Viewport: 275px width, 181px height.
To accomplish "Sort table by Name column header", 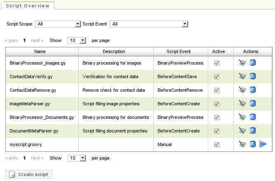I will pyautogui.click(x=40, y=51).
